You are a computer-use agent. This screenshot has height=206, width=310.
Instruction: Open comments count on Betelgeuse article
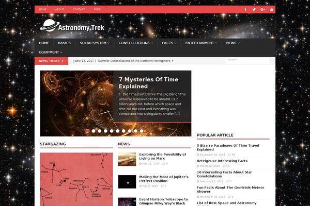226,166
